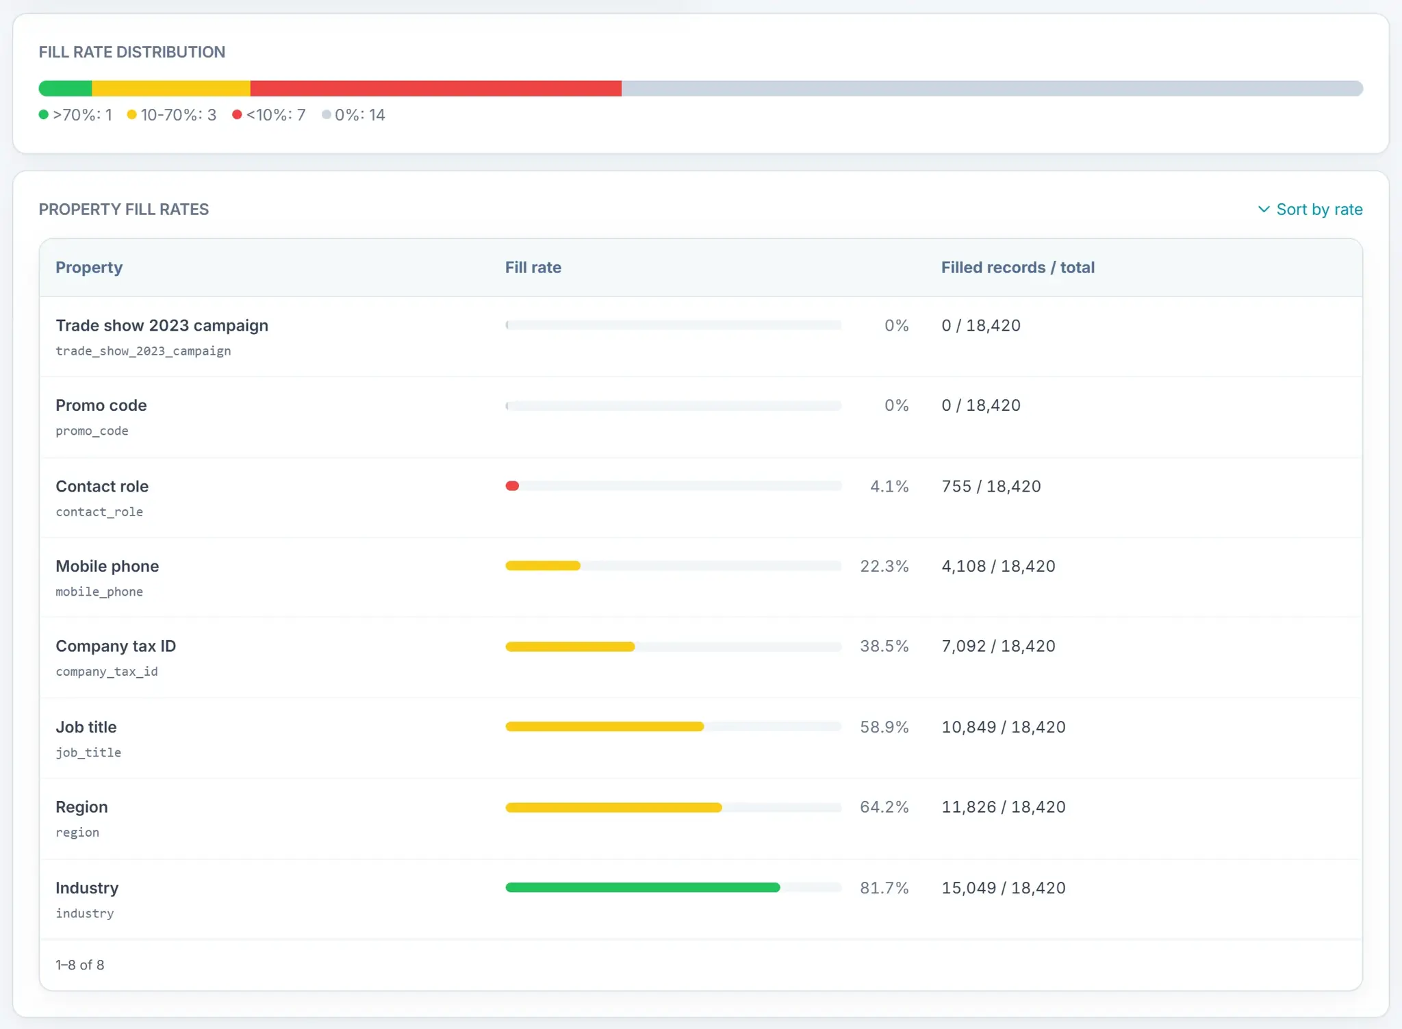This screenshot has height=1029, width=1402.
Task: Select the Industry property name
Action: tap(87, 888)
